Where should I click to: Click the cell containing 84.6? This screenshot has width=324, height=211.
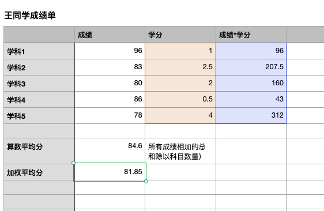[110, 151]
